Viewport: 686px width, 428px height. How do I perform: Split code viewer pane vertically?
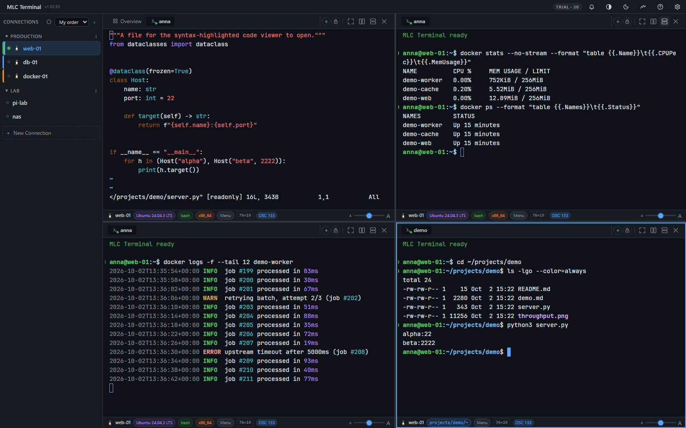(362, 21)
